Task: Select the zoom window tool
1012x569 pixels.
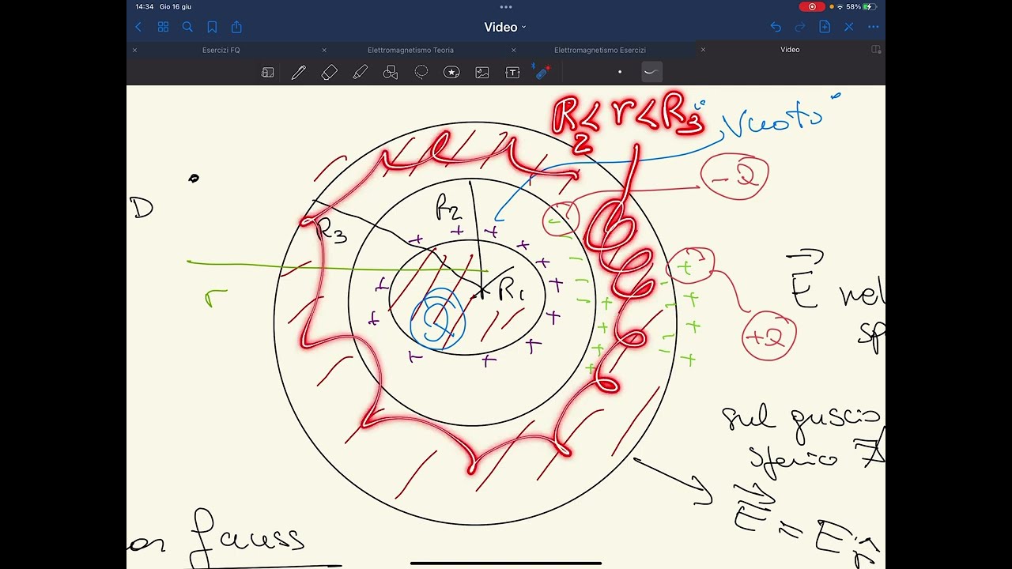Action: (x=268, y=73)
